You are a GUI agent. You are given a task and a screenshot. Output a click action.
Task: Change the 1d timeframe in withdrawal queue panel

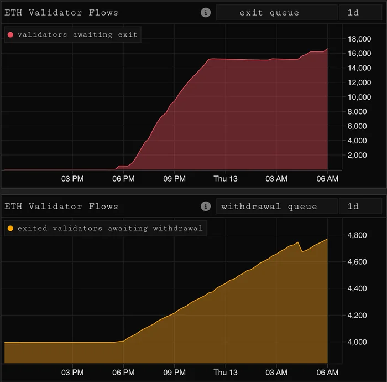(x=360, y=207)
